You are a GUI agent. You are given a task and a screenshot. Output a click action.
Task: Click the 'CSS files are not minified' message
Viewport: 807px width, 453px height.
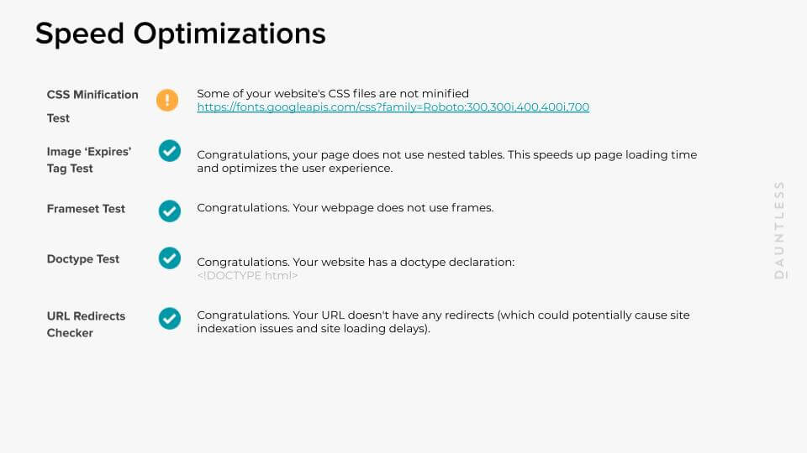click(x=333, y=93)
